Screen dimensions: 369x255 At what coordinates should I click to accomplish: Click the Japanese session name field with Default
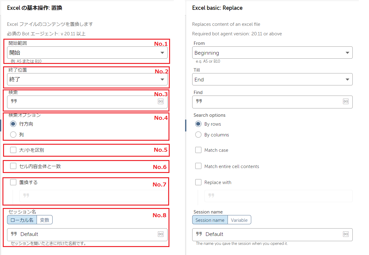pyautogui.click(x=87, y=234)
